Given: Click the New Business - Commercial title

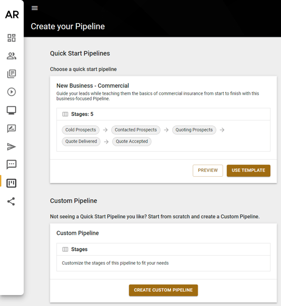Looking at the screenshot, I should click(93, 86).
